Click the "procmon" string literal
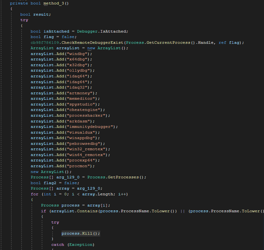 (78, 166)
